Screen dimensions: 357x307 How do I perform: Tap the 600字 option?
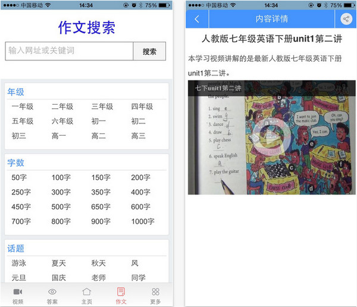click(140, 207)
